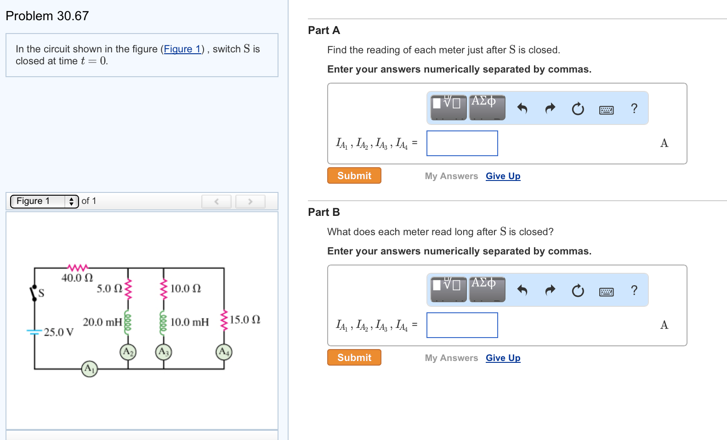Click the next figure chevron
The image size is (727, 440).
(250, 201)
